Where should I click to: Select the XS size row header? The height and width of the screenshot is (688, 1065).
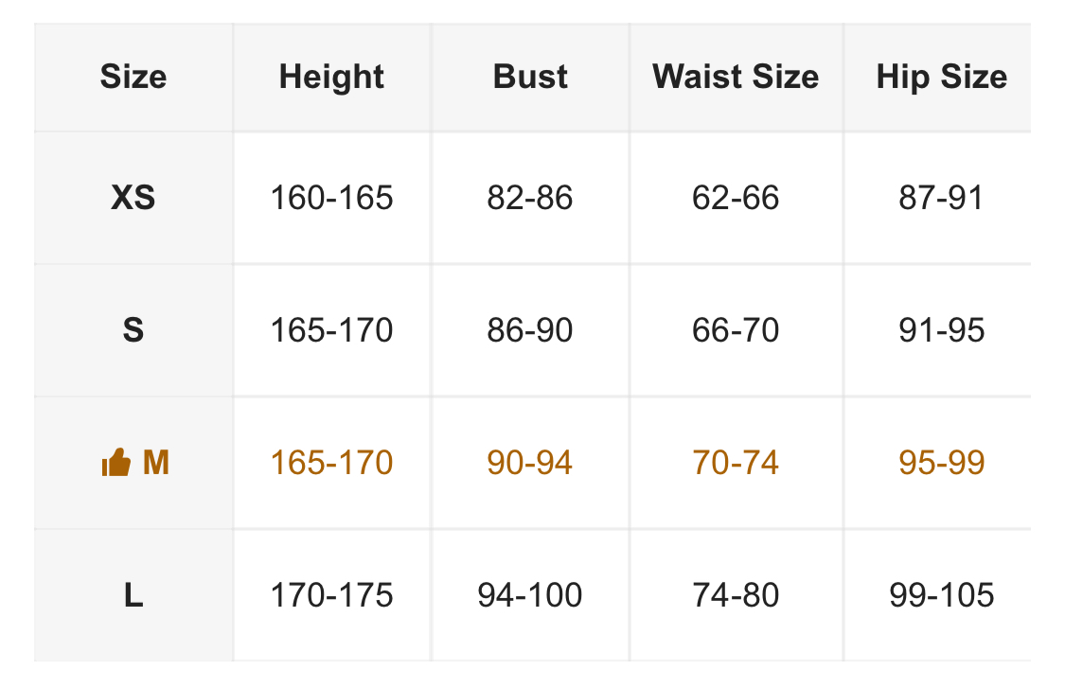coord(133,198)
